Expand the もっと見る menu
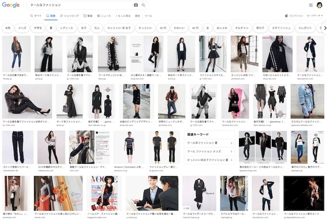Viewport: 327px width, 221px height. tap(123, 16)
